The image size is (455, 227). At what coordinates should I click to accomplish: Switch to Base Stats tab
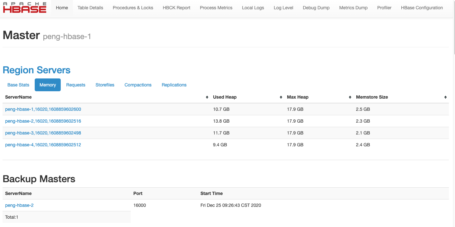click(18, 85)
